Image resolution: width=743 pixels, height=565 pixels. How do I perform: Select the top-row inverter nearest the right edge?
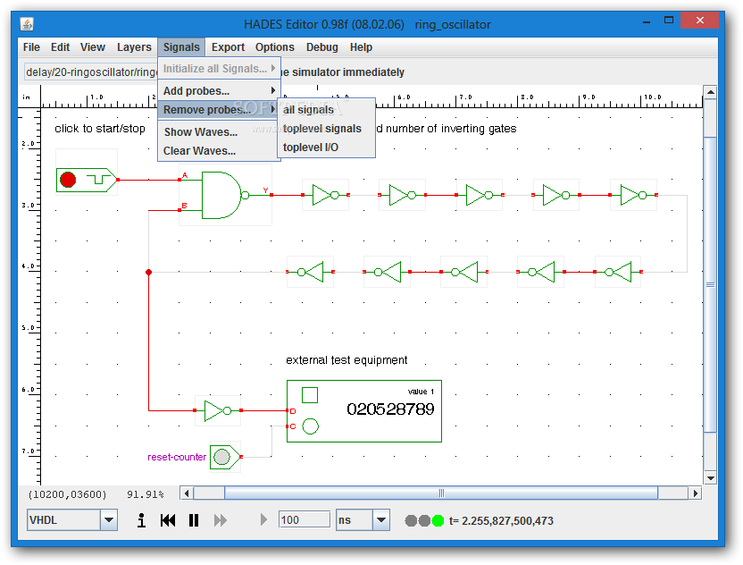pyautogui.click(x=633, y=195)
